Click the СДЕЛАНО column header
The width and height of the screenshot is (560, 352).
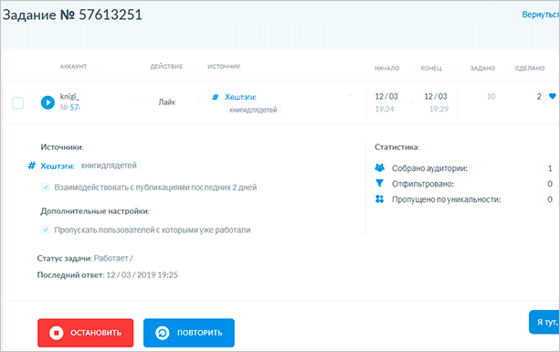point(530,69)
